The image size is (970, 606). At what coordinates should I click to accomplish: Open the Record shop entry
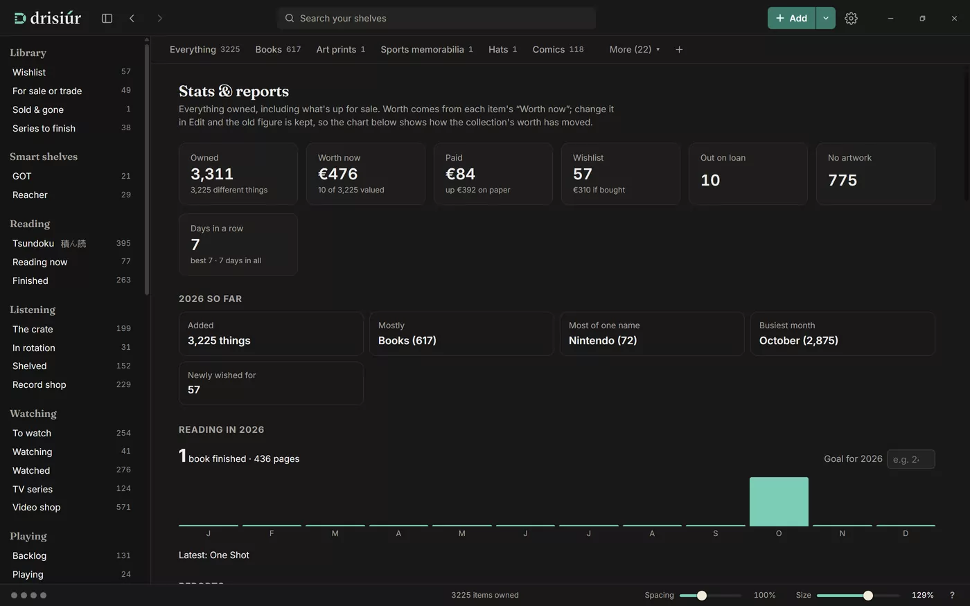[71, 384]
